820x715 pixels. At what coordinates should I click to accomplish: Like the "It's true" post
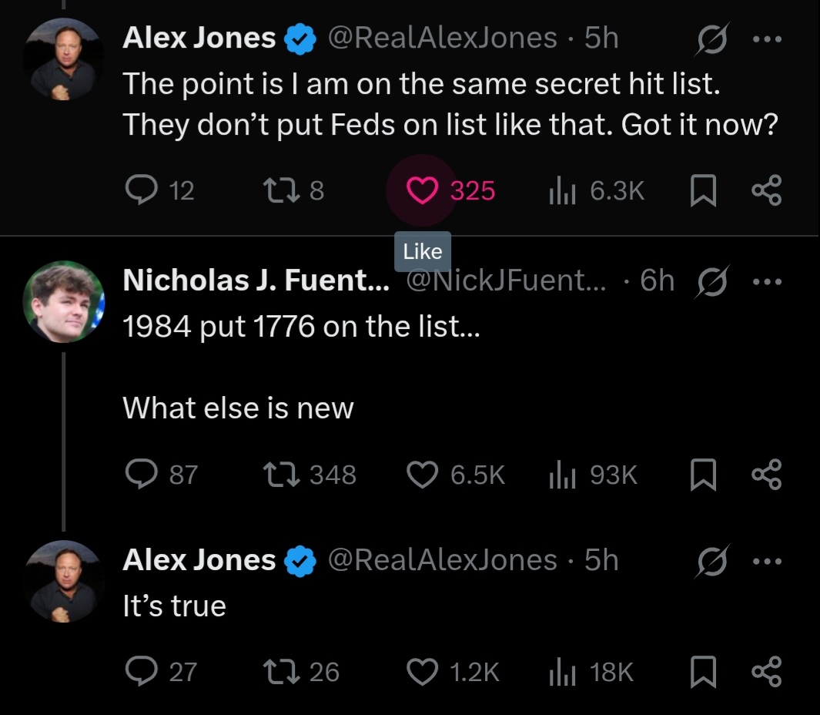coord(421,672)
